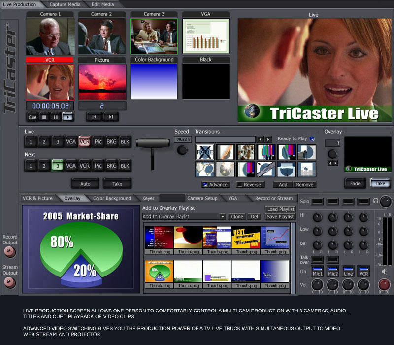Screen dimensions: 394x345
Task: Click the speaker mute icon beside the VU meter
Action: click(384, 271)
